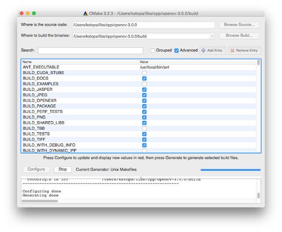Viewport: 282px width, 232px height.
Task: Enable BUILD_EXAMPLES checkbox
Action: (145, 84)
